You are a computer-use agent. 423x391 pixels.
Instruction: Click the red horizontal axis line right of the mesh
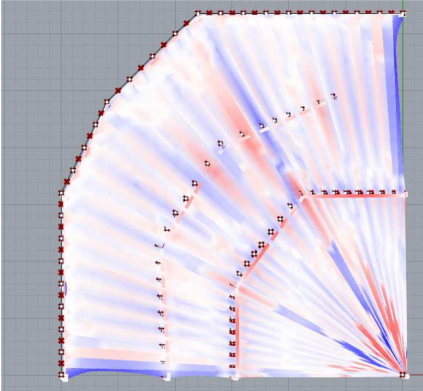(x=415, y=375)
